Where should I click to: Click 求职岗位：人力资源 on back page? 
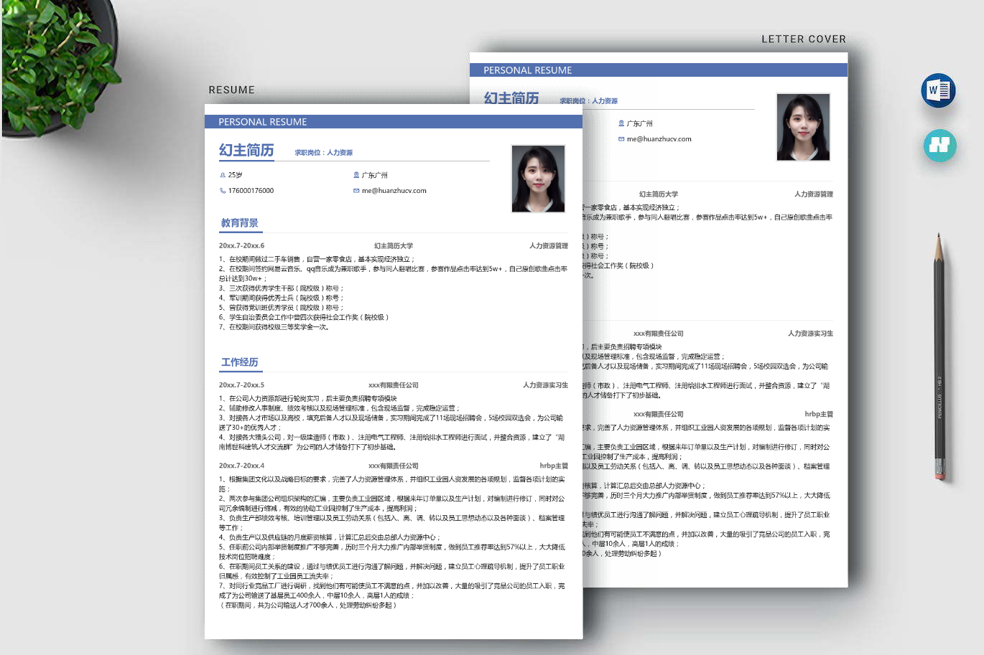(x=588, y=101)
